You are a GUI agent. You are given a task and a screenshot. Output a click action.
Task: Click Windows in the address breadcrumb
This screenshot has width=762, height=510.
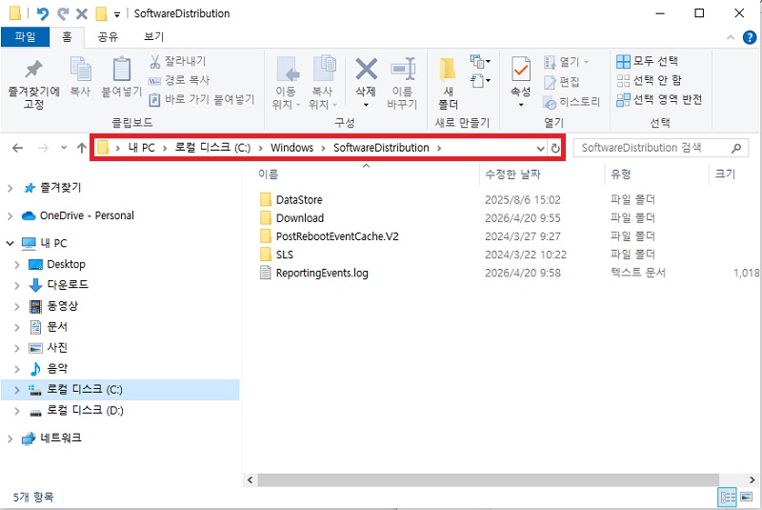(292, 148)
